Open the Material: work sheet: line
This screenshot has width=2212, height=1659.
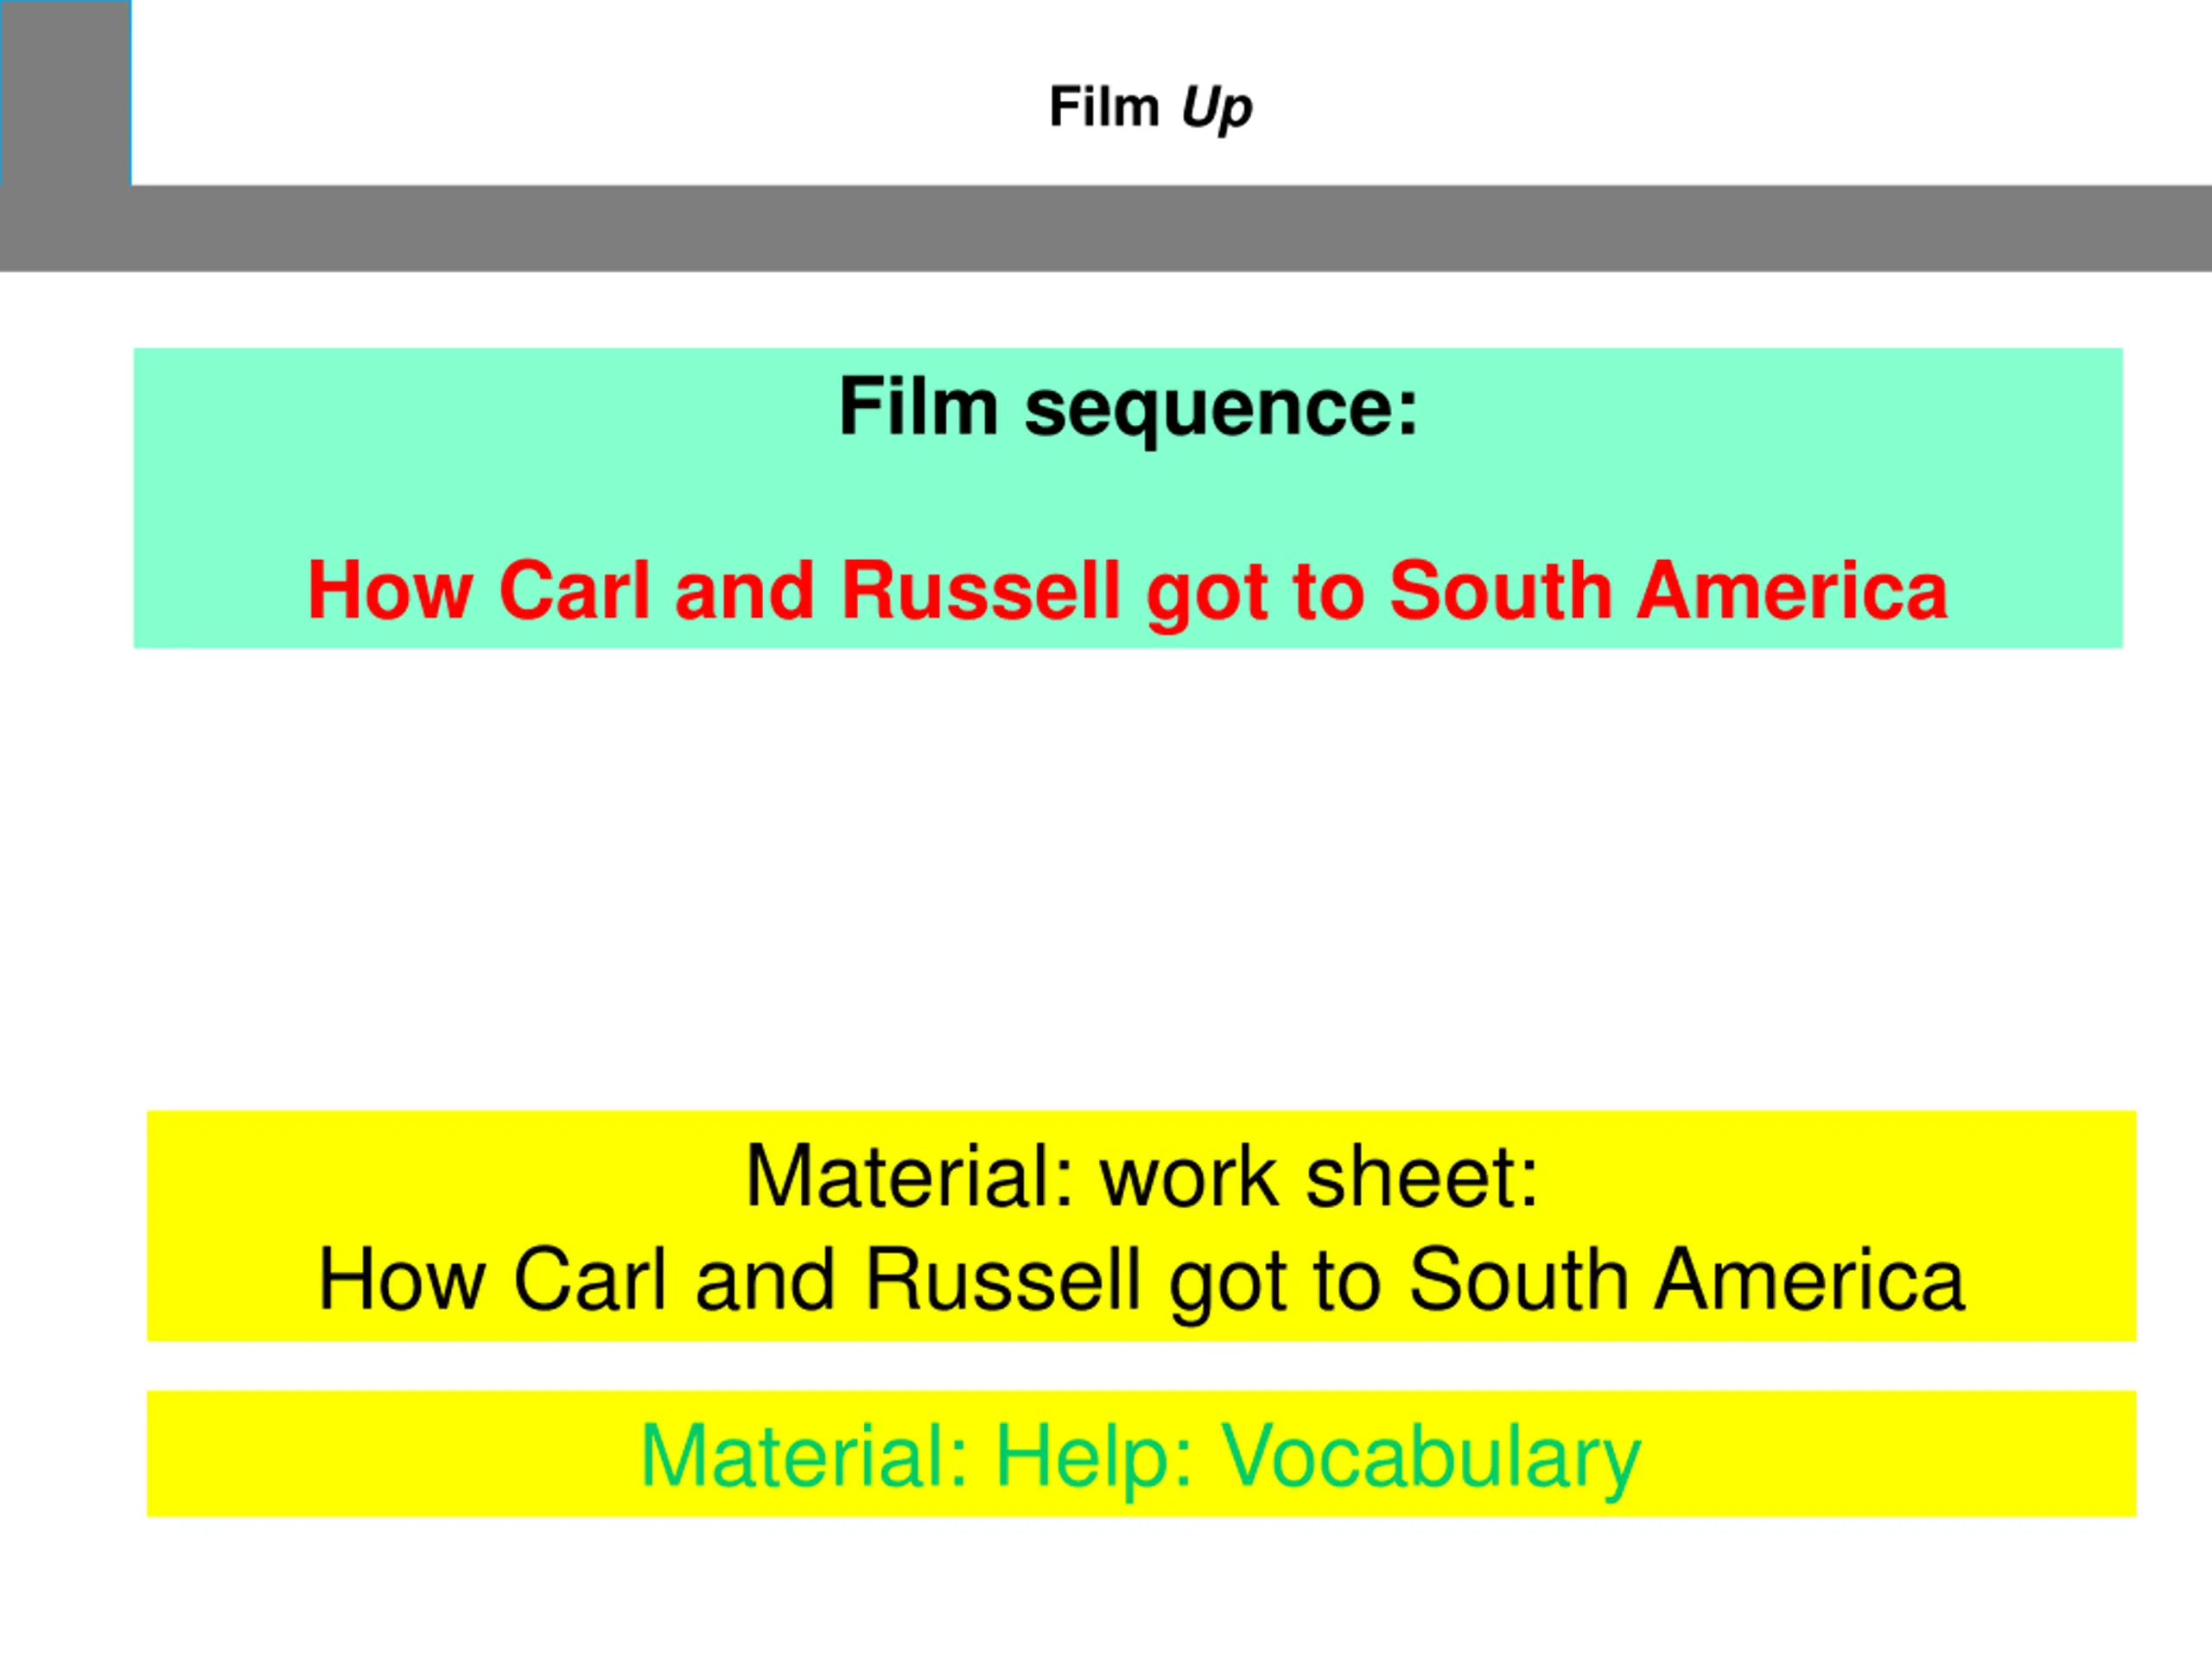(x=1141, y=1176)
